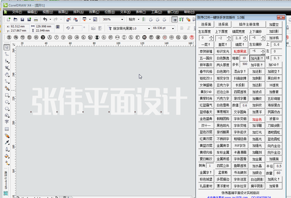This screenshot has width=291, height=198.
Task: Click the 数量 60 input field
Action: pos(278,173)
